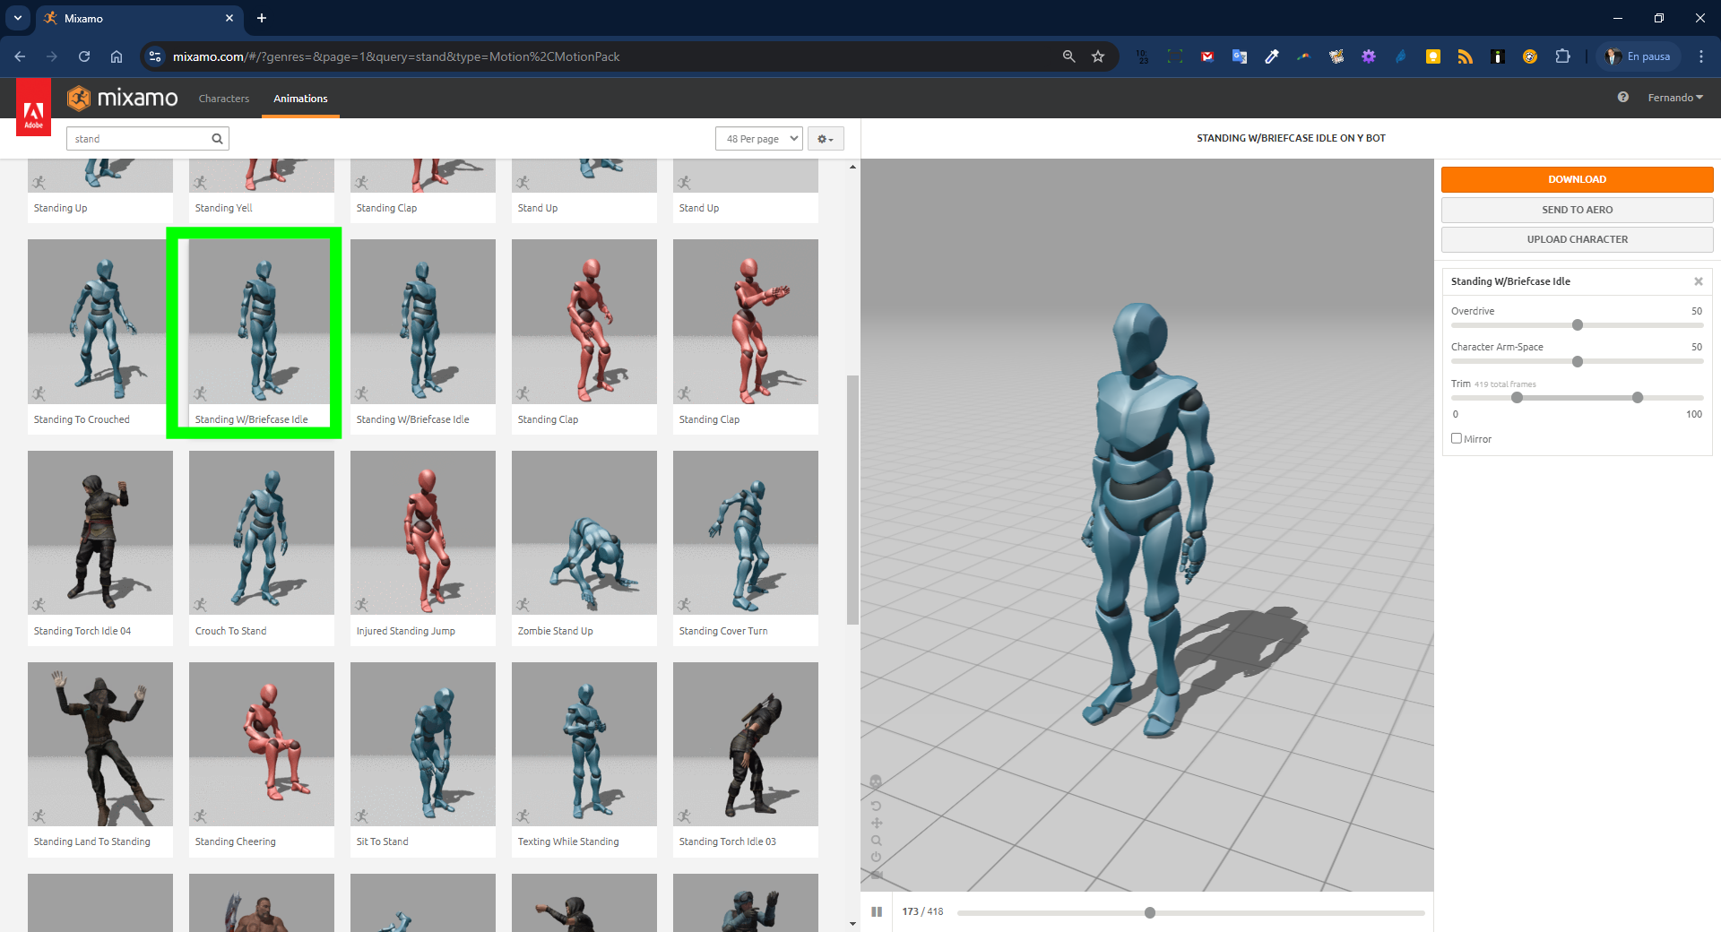1721x932 pixels.
Task: Open the 48 Per page dropdown
Action: [758, 139]
